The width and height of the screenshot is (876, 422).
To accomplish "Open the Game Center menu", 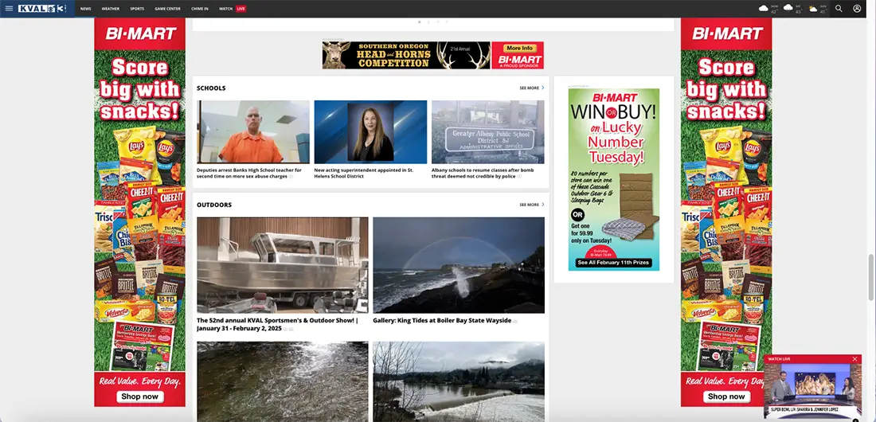I will [167, 9].
